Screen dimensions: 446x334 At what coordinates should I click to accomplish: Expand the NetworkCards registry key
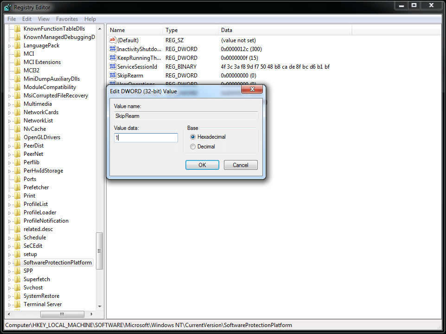(9, 112)
